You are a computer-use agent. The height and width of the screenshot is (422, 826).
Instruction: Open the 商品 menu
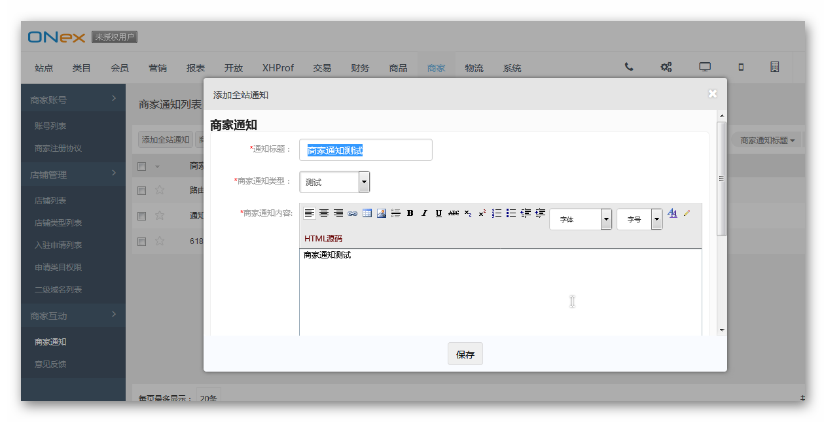click(398, 68)
